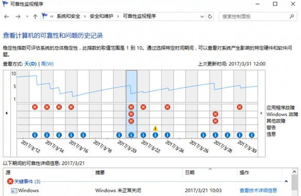Navigate to 系统和安全 breadcrumb
This screenshot has height=196, width=301.
69,16
